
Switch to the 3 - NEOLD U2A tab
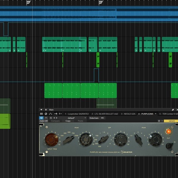pos(128,114)
